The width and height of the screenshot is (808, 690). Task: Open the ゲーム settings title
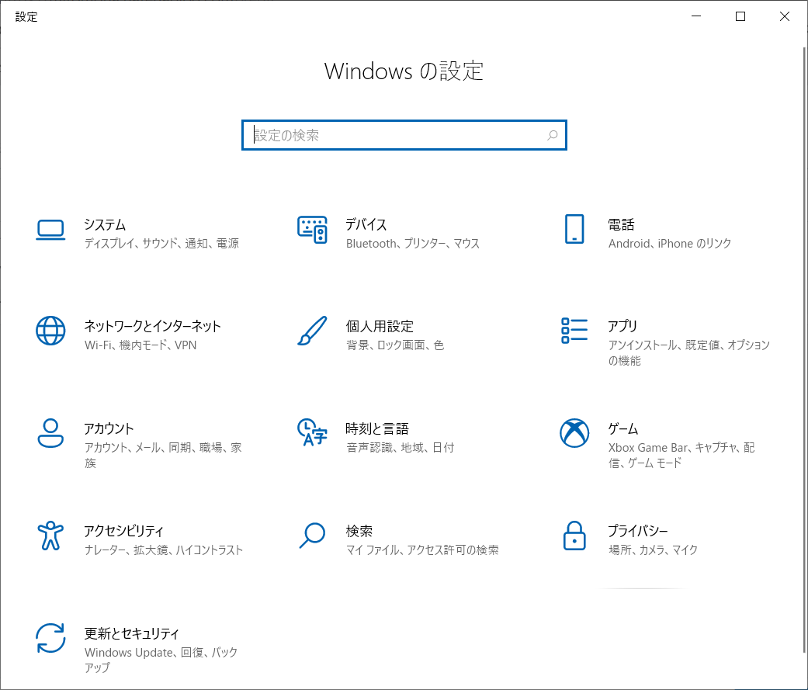pyautogui.click(x=623, y=428)
